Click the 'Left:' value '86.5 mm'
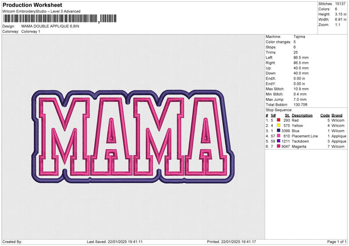 coord(301,57)
